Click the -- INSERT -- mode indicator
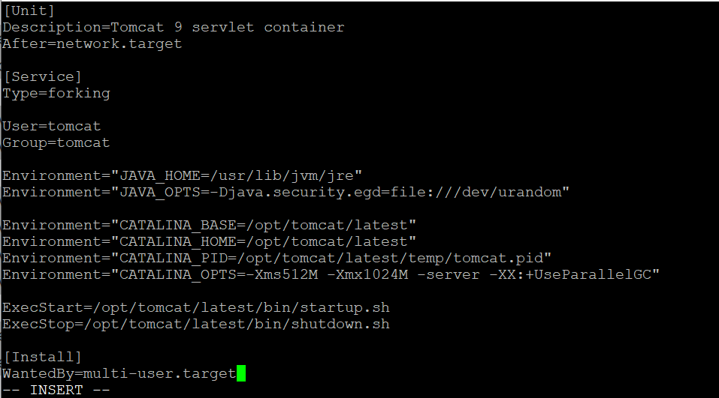The height and width of the screenshot is (398, 719). 56,391
